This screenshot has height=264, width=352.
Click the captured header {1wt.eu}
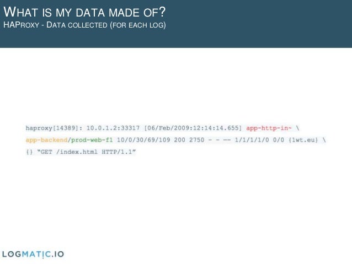[x=303, y=140]
